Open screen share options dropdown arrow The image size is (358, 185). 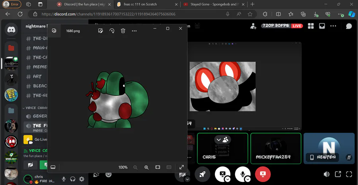click(x=228, y=179)
